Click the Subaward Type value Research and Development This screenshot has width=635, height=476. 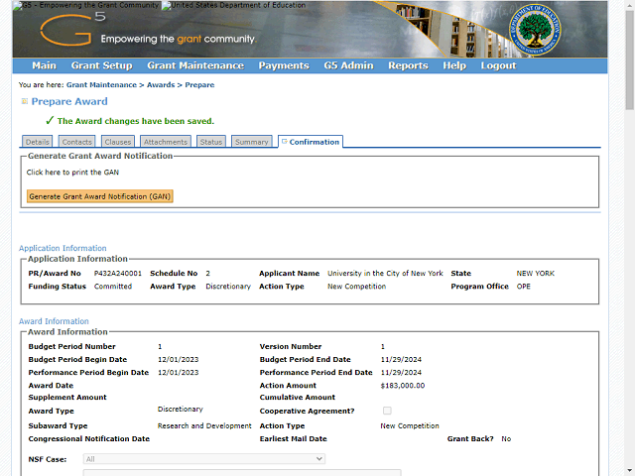pos(204,425)
